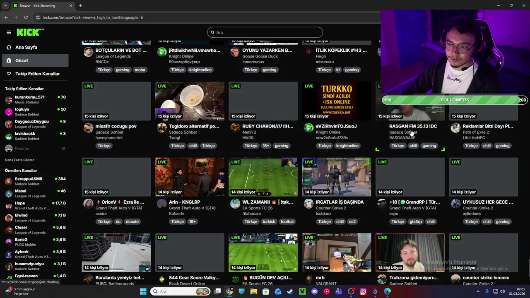Viewport: 530px width, 298px height.
Task: Open Discord from the taskbar
Action: point(314,291)
